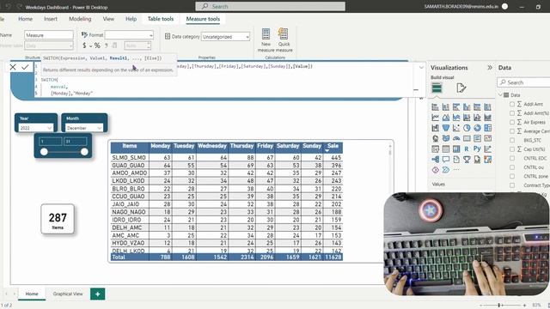
Task: Open the Year slicer dropdown
Action: pos(36,128)
